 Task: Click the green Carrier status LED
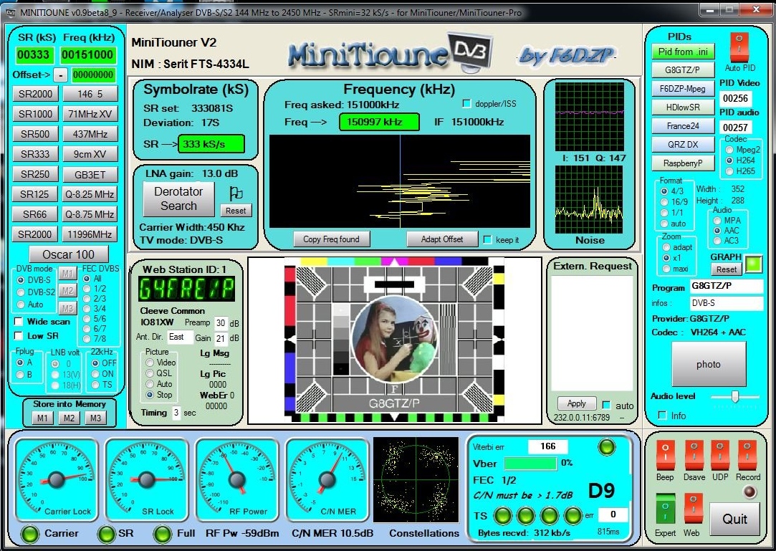pos(29,534)
